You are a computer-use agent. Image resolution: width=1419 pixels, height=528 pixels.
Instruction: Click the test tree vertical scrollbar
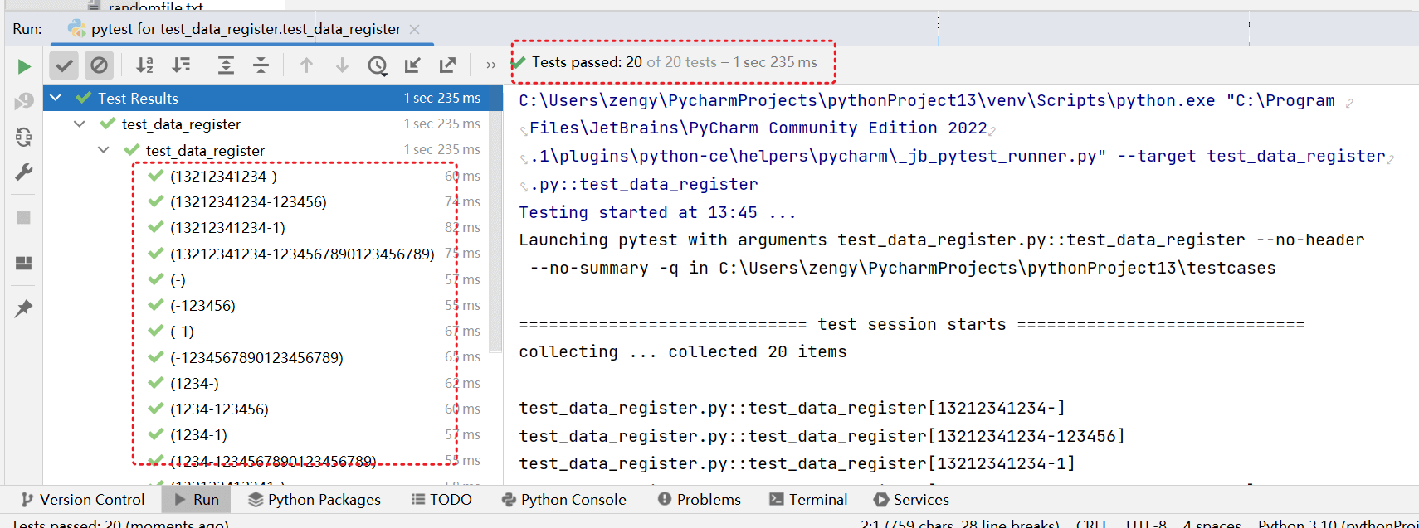(496, 232)
